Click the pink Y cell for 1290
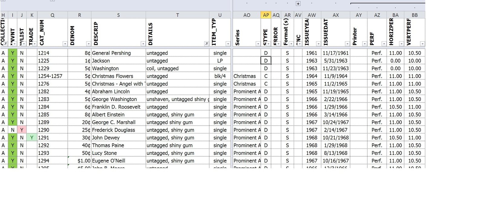The height and width of the screenshot is (219, 484). 22,130
